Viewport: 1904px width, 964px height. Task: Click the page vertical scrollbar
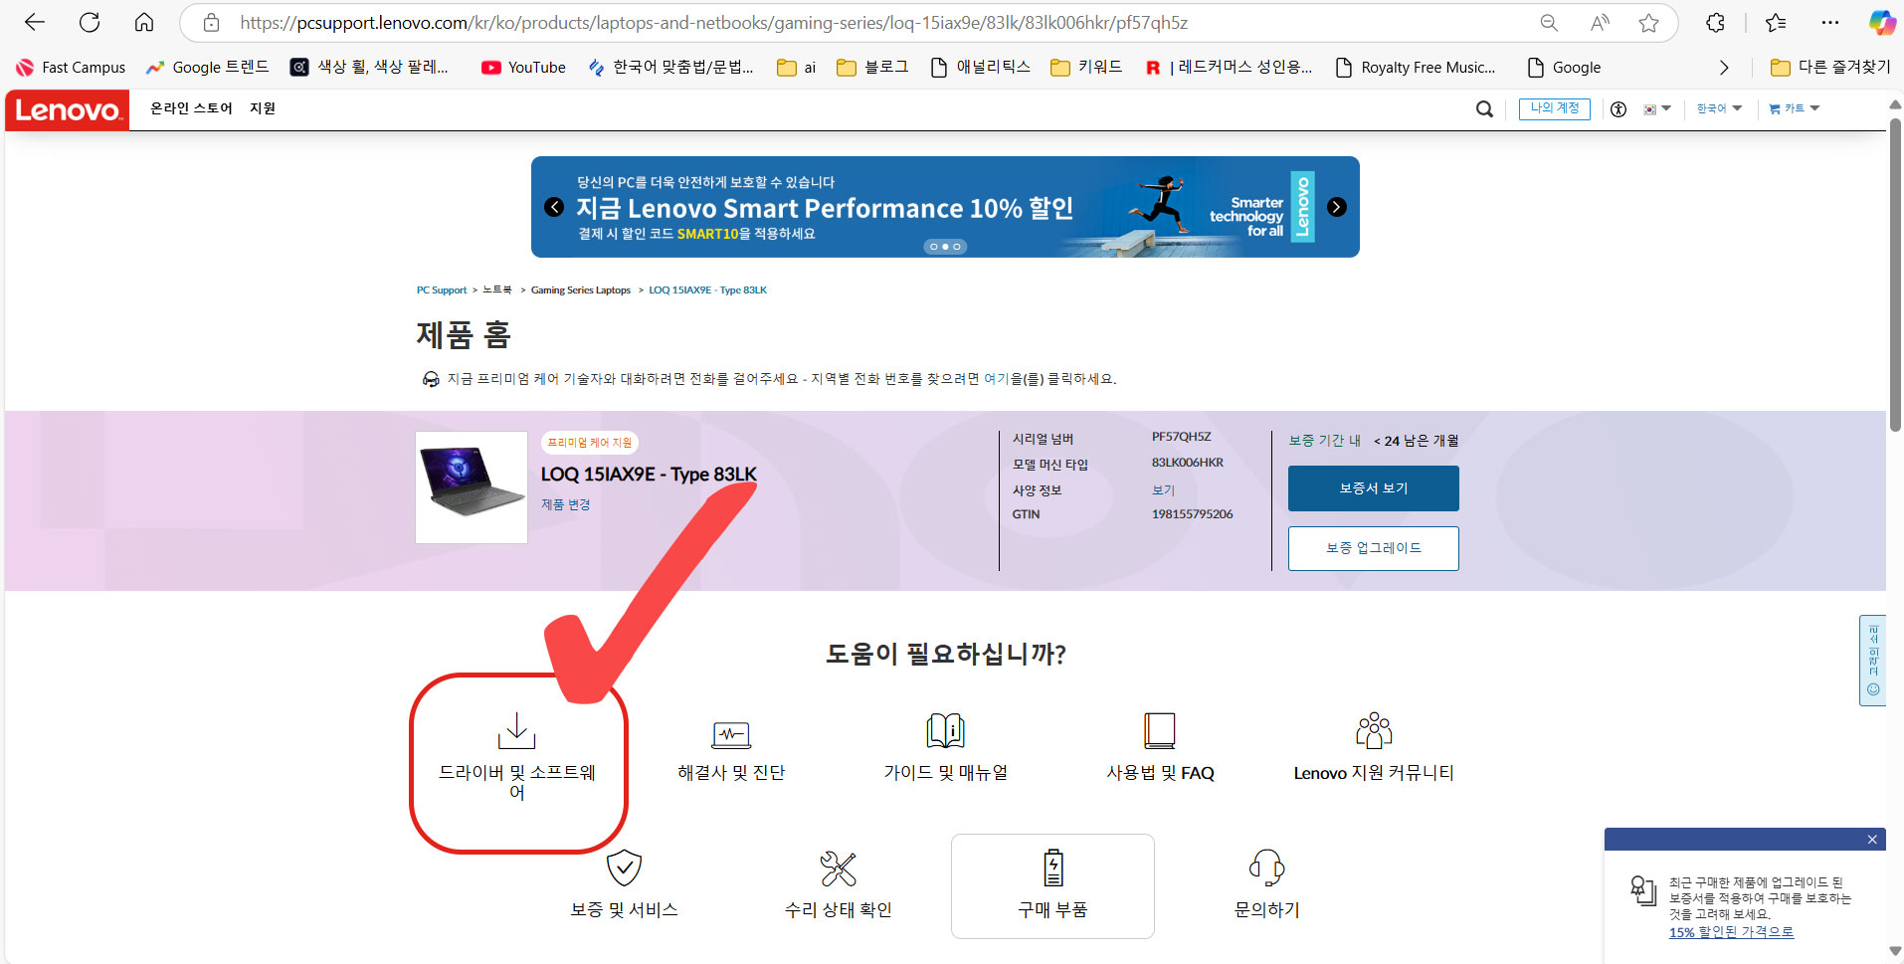point(1895,275)
